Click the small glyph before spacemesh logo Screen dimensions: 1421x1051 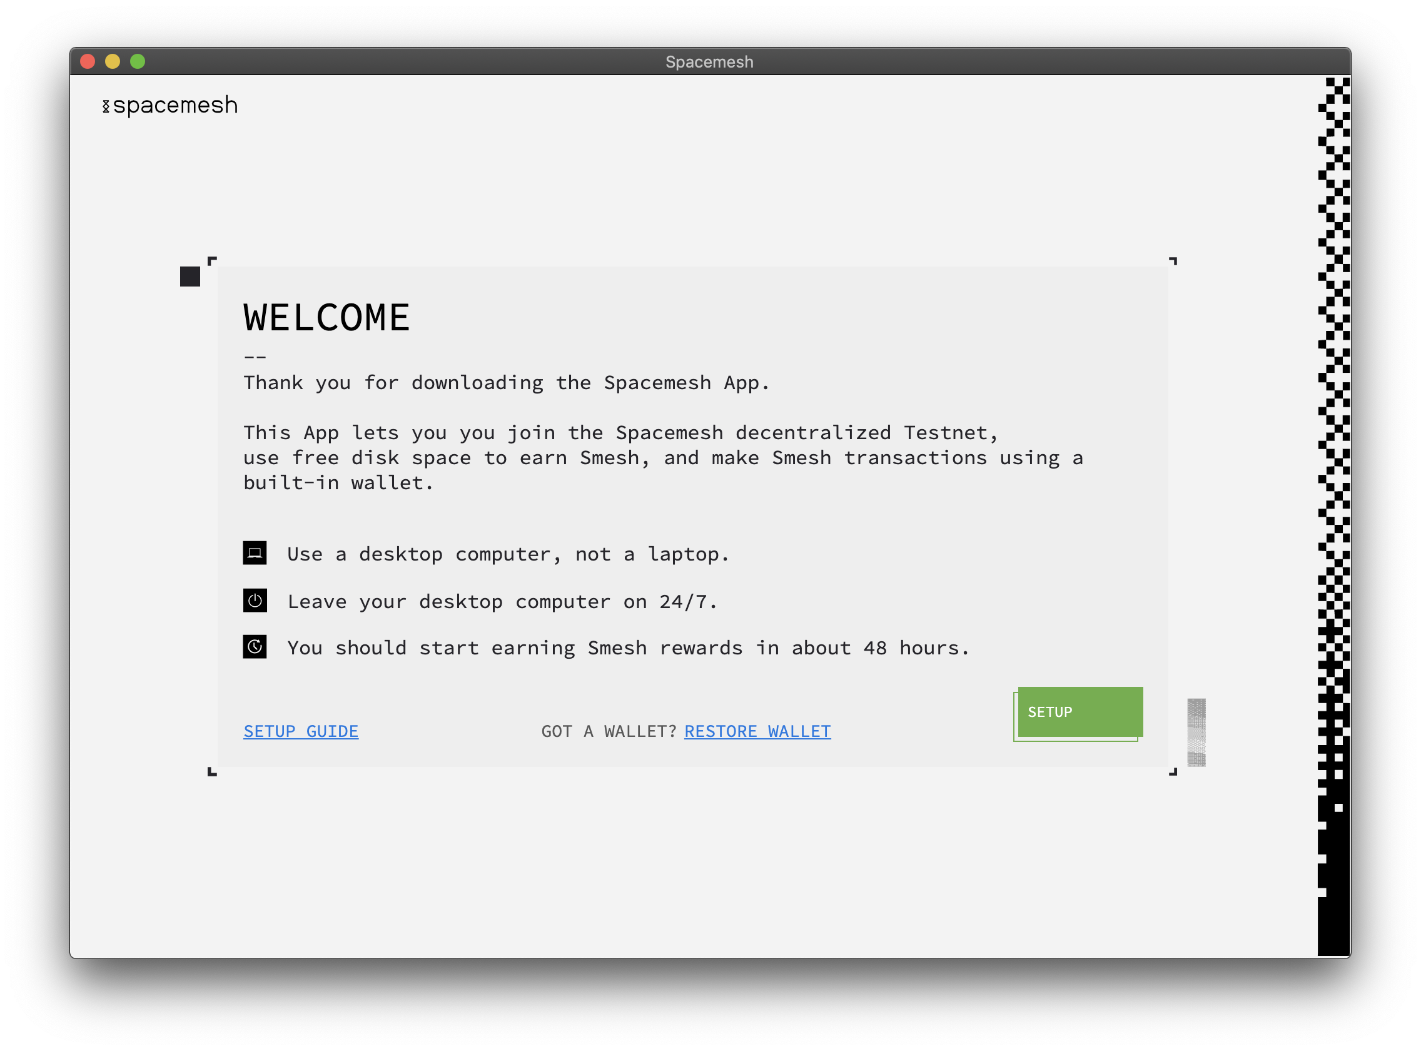[x=106, y=106]
